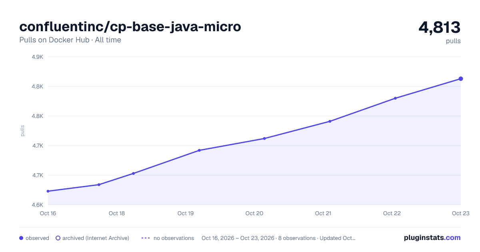Select the Oct 20 data point on the line

tap(264, 138)
